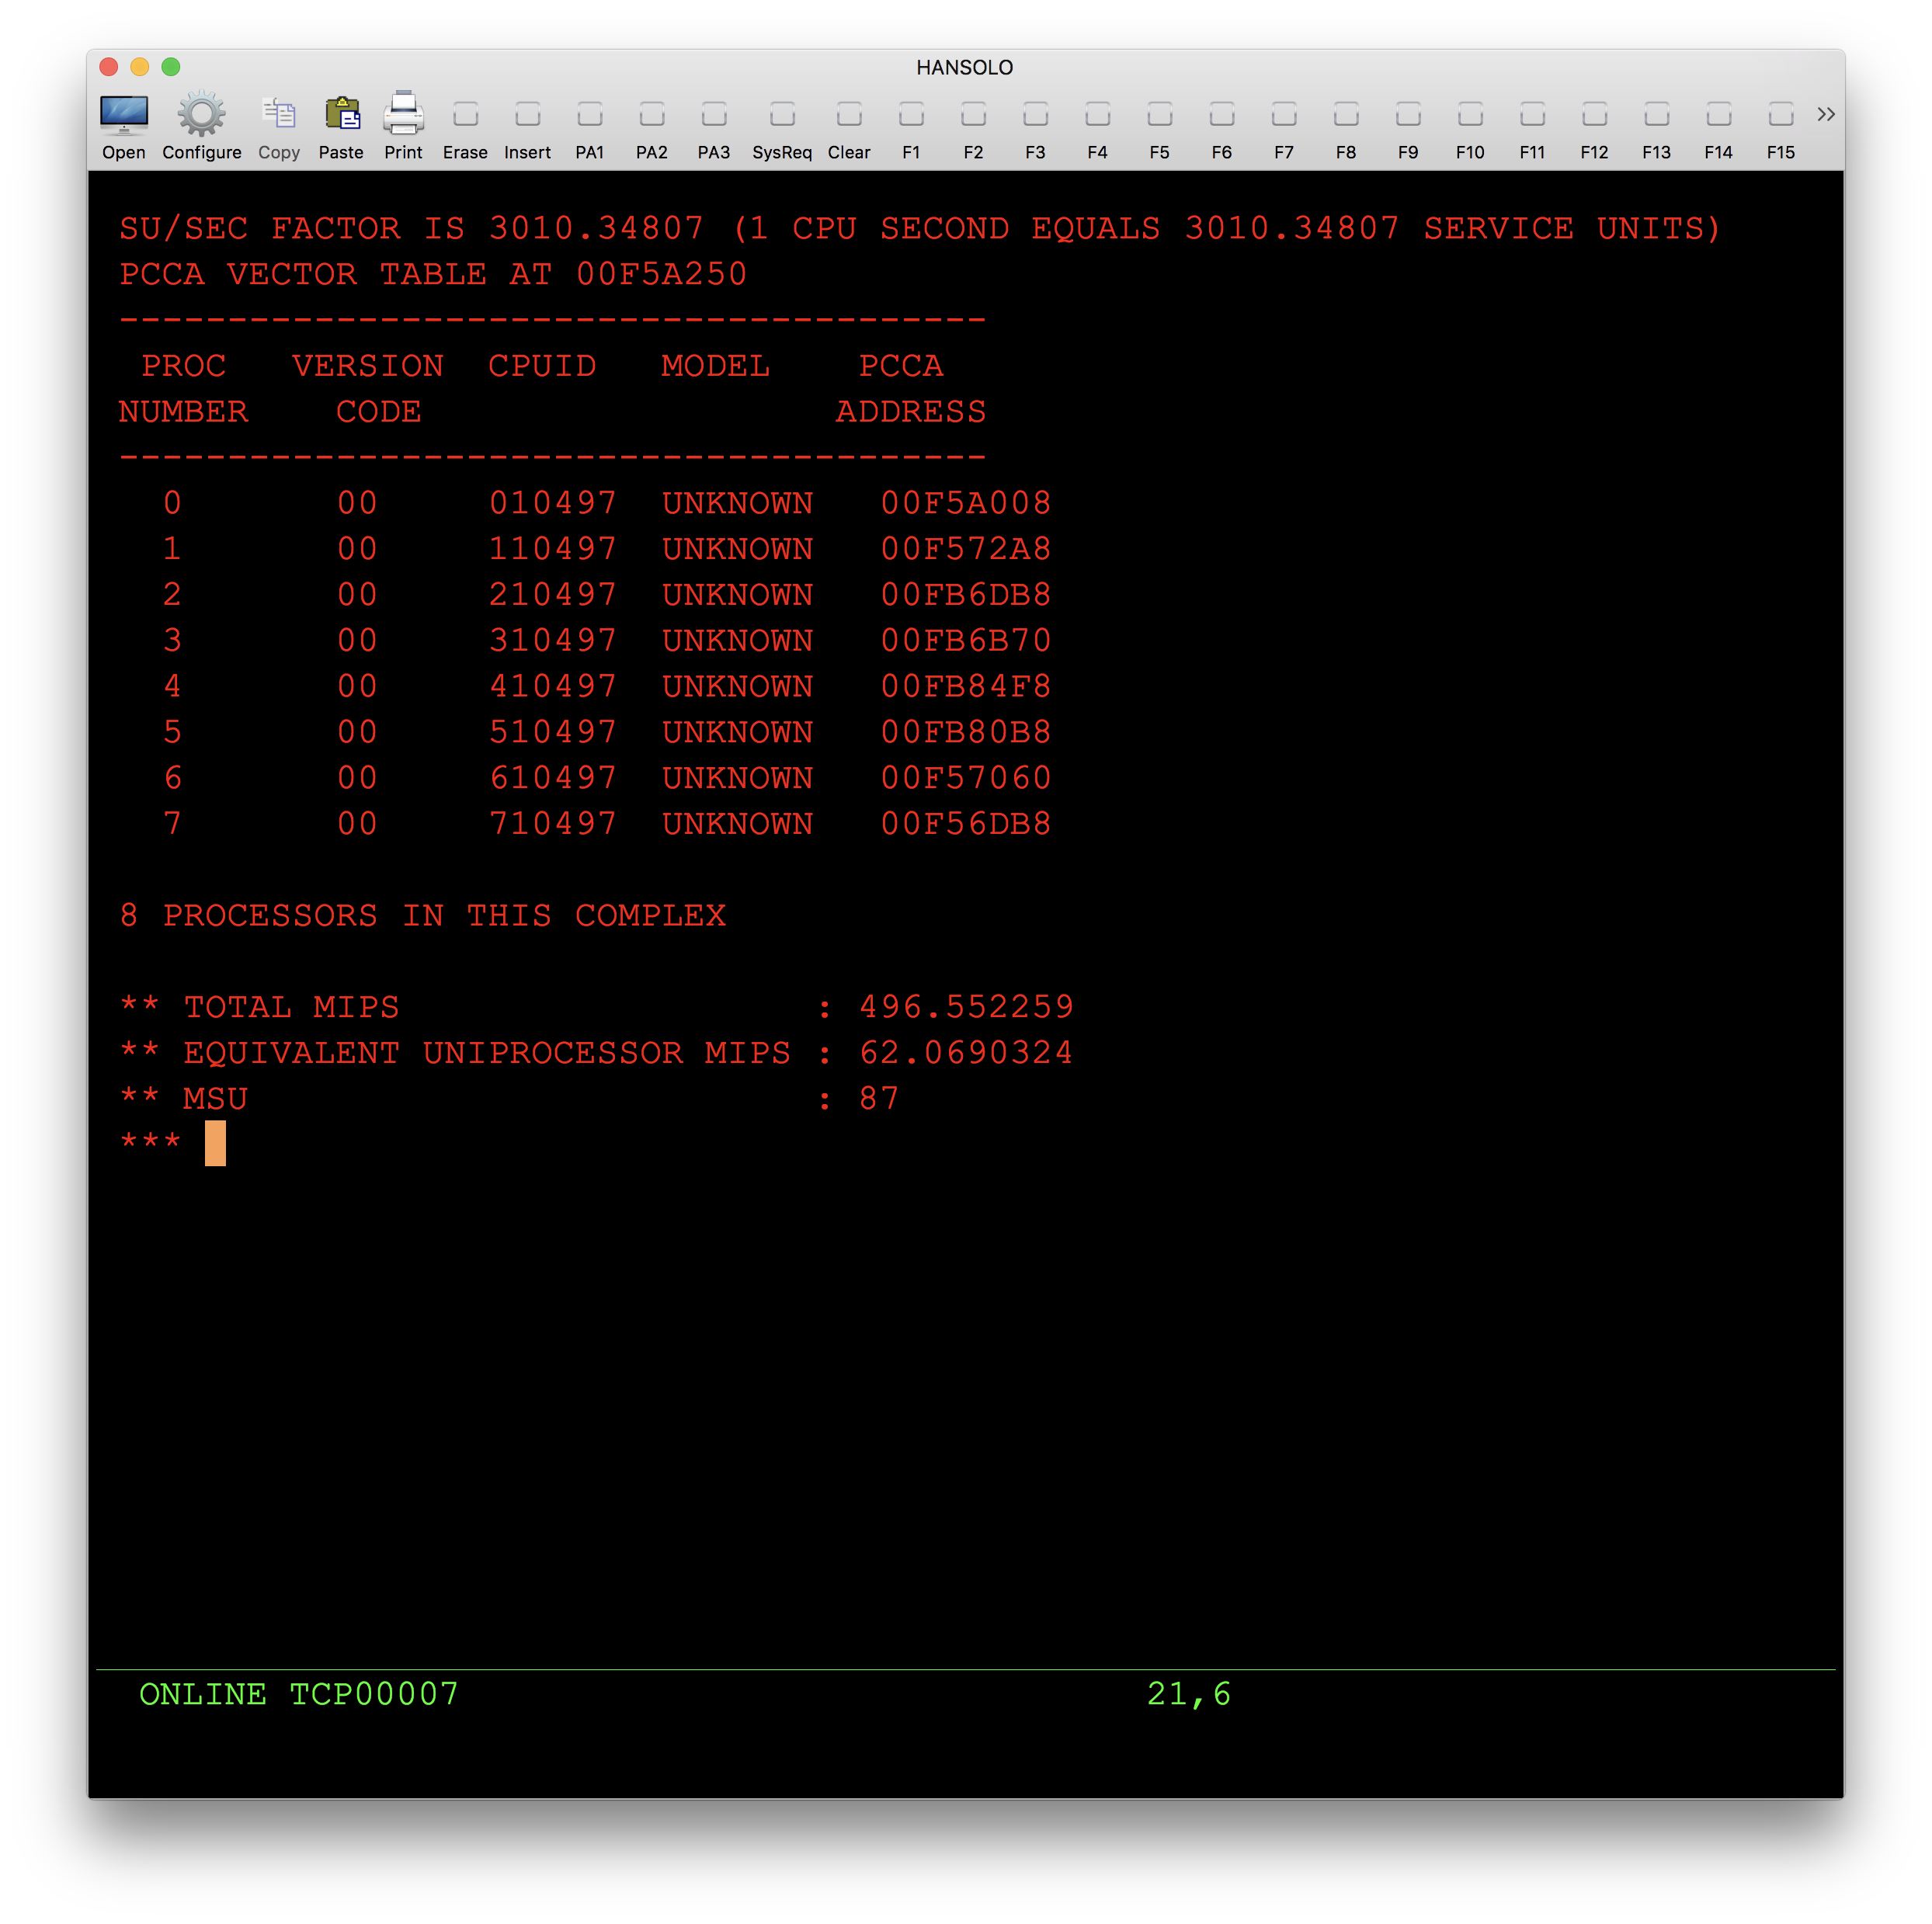Viewport: 1932px width, 1924px height.
Task: Expand toolbar overflow chevron
Action: pos(1825,114)
